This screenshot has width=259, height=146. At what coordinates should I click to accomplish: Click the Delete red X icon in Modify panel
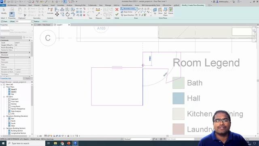click(84, 15)
